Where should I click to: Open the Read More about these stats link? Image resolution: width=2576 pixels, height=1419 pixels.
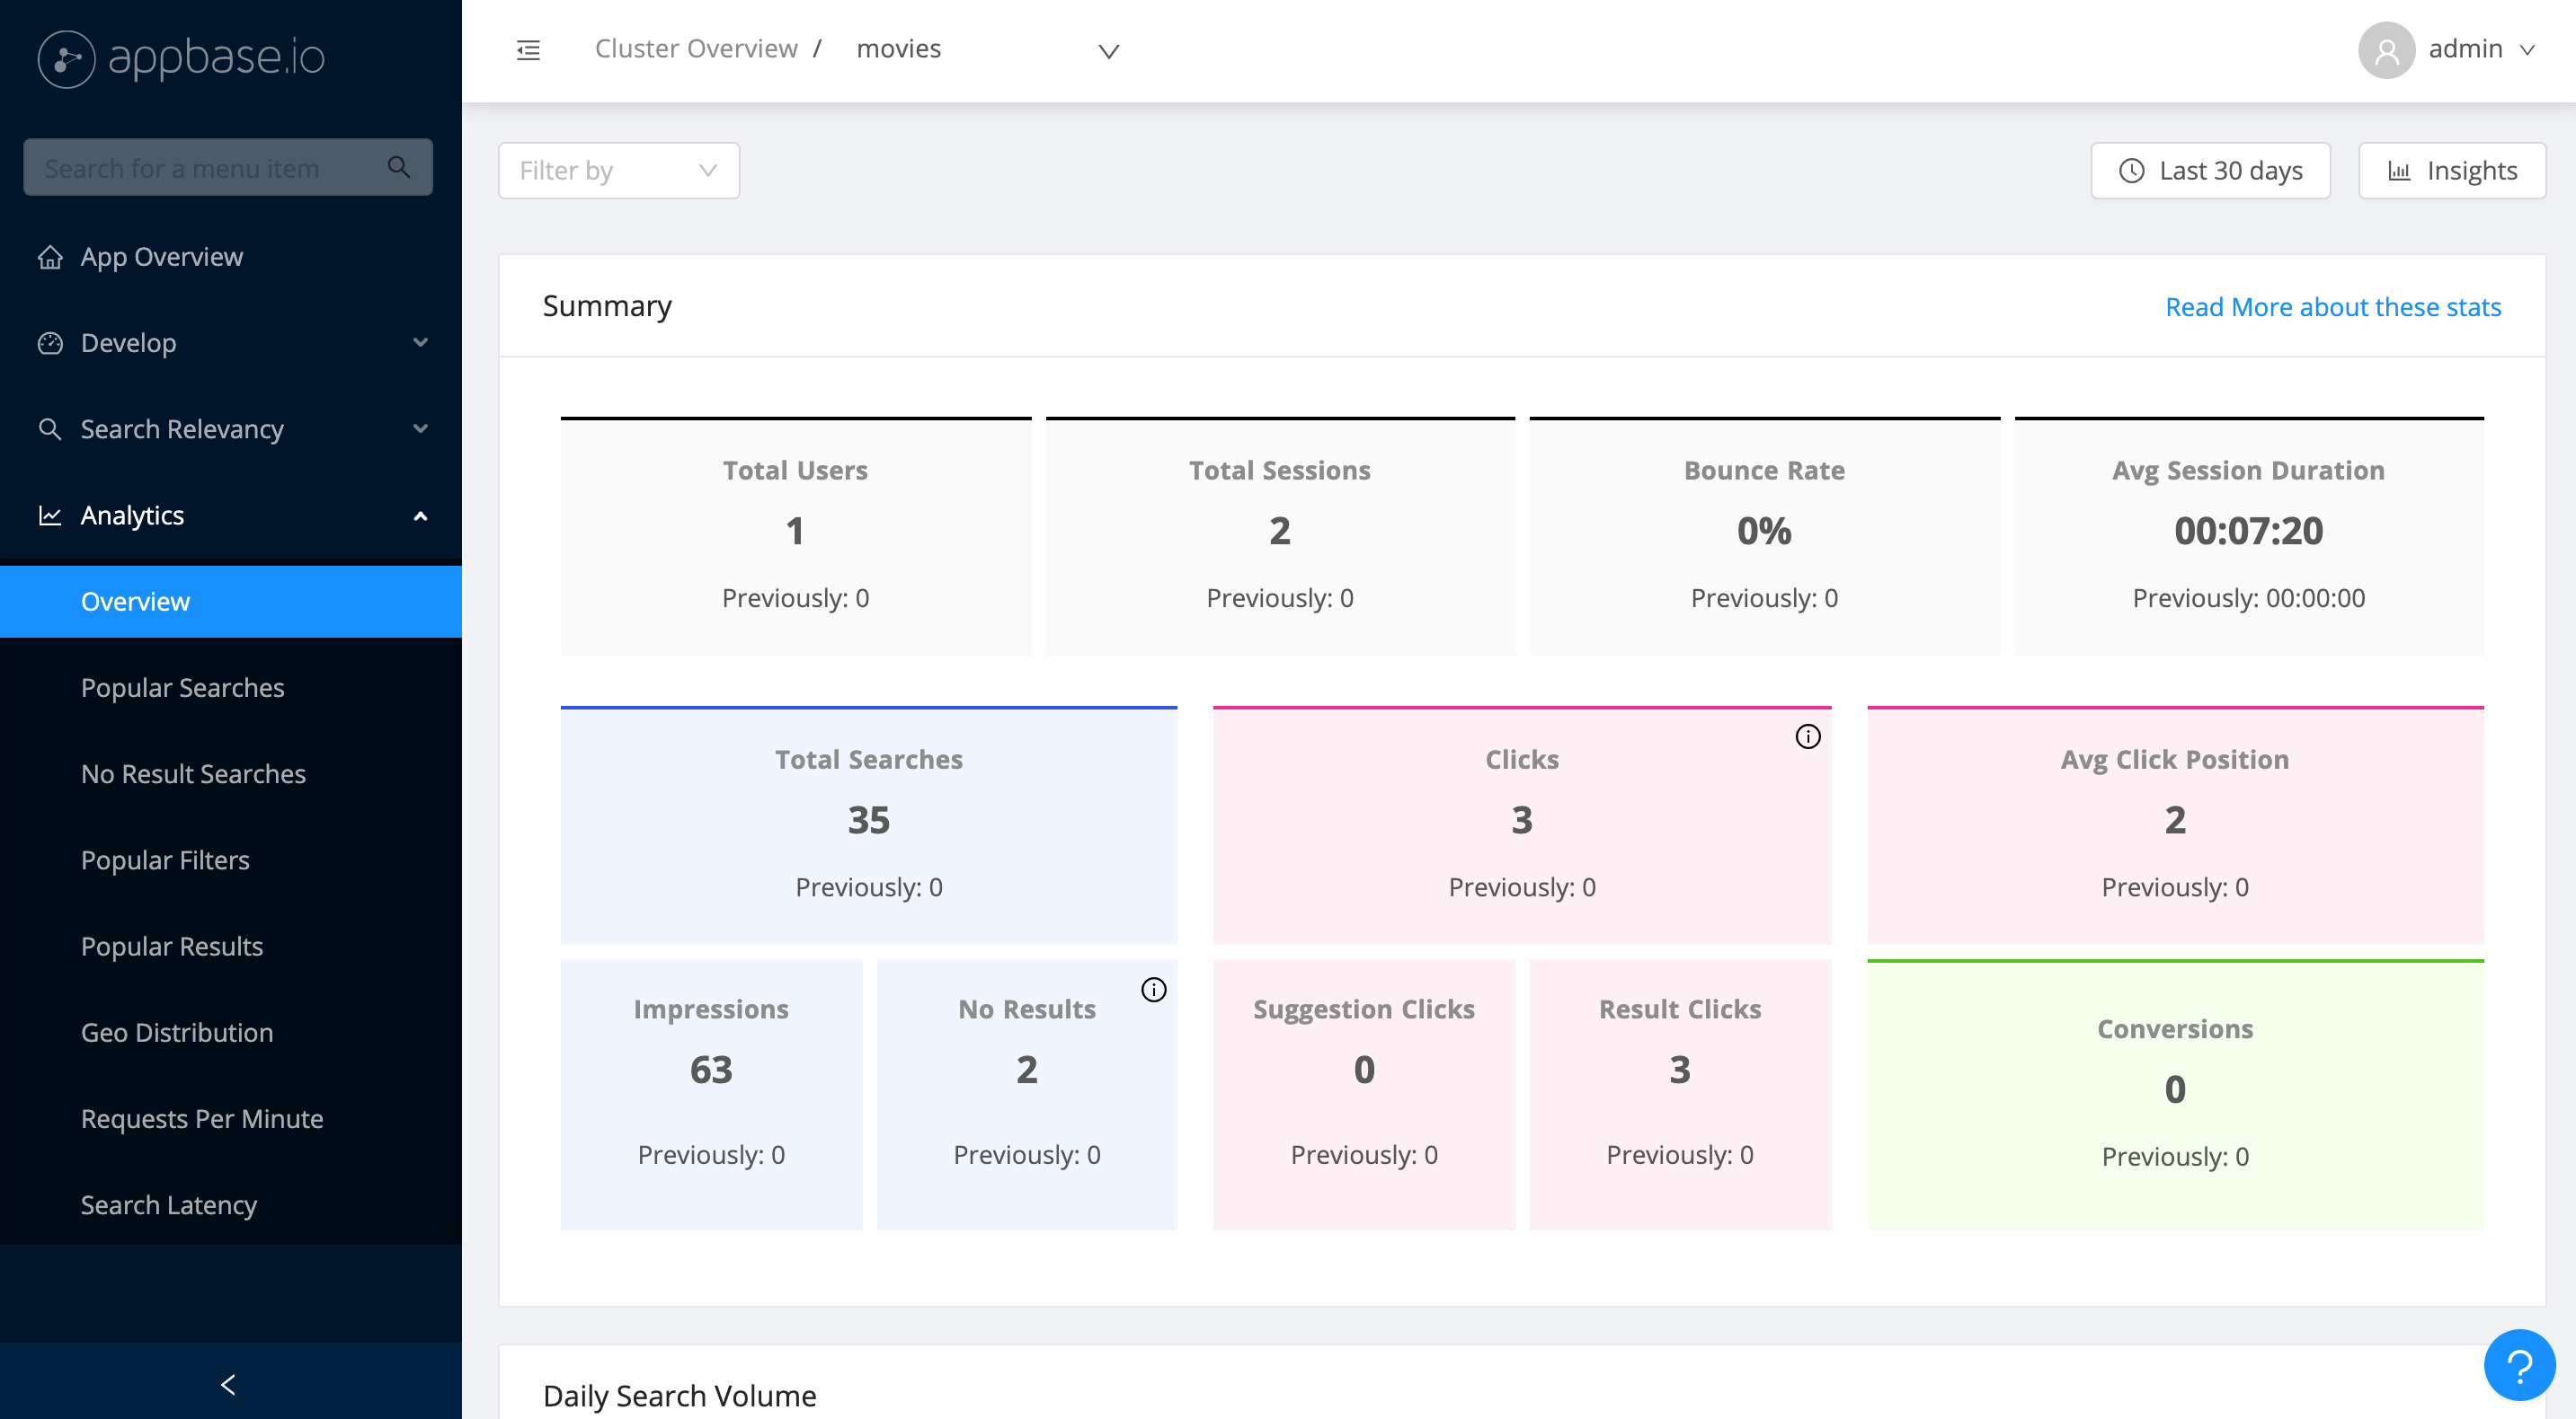coord(2332,307)
